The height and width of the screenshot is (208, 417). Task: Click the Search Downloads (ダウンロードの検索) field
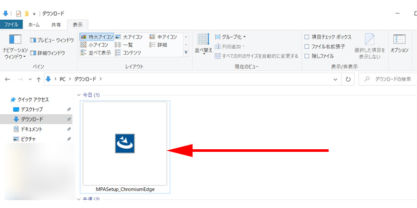tap(389, 79)
